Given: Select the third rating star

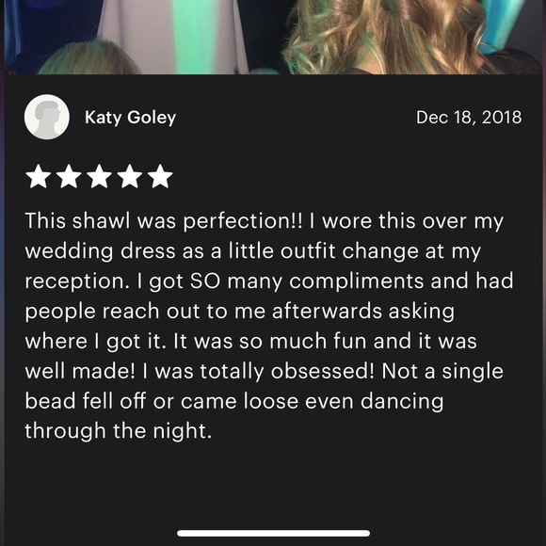Looking at the screenshot, I should tap(99, 176).
